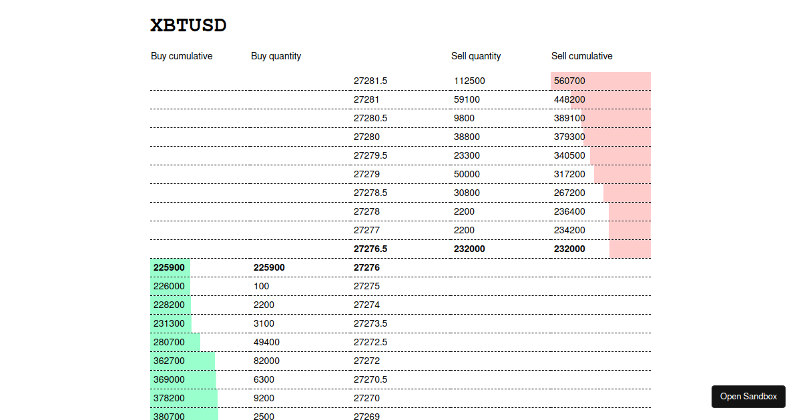
Task: Click the Sell cumulative column header
Action: coord(581,56)
